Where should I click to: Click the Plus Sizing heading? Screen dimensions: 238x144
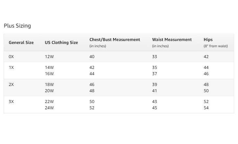(x=17, y=26)
